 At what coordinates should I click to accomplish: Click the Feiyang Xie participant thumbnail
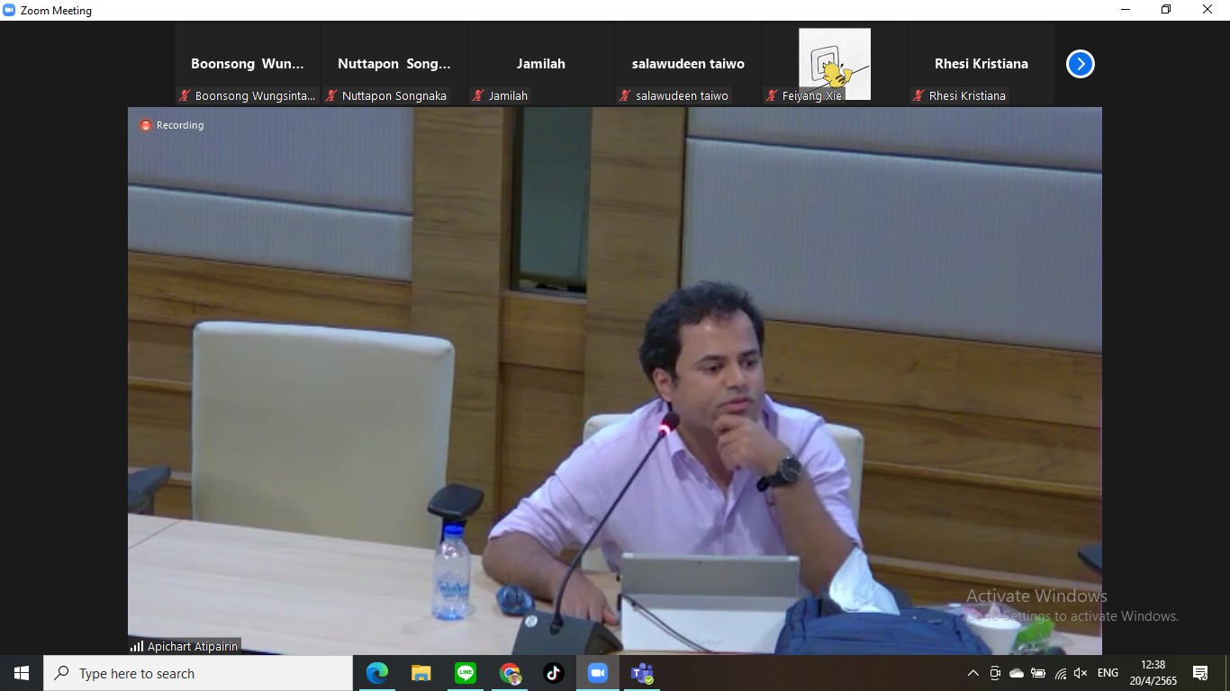pos(835,65)
